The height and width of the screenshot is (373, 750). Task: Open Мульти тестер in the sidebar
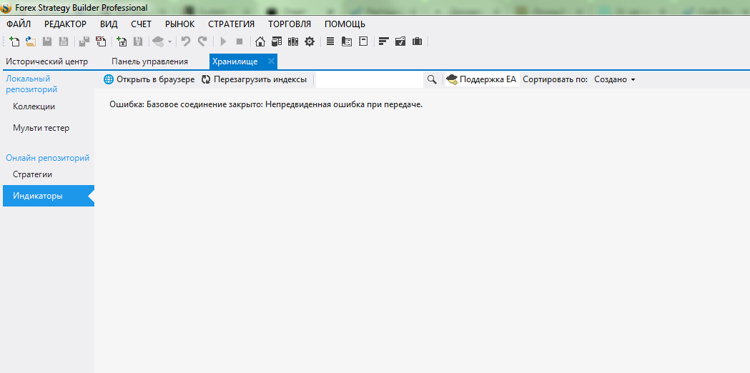coord(49,128)
